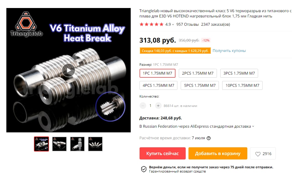
Task: Open delivery time help question mark
Action: (209, 138)
